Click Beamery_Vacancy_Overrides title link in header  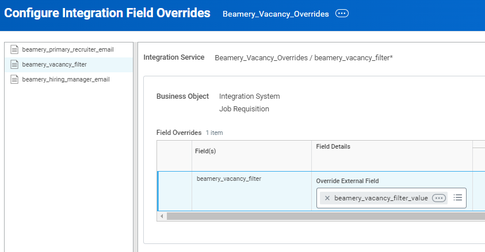276,14
